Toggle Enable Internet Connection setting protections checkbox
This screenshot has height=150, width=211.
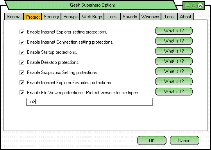(x=22, y=42)
